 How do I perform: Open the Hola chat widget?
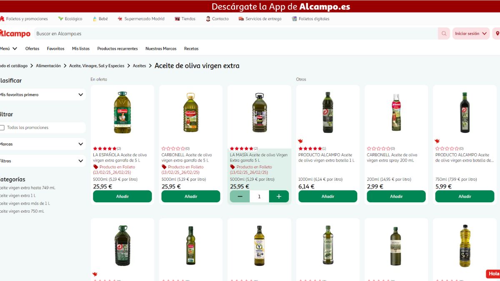pos(493,274)
